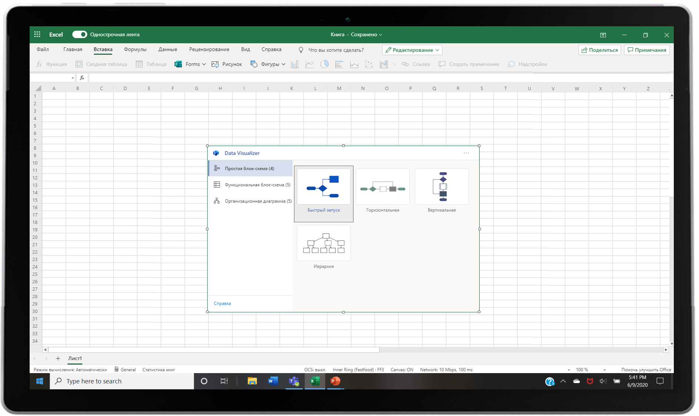The image size is (699, 416).
Task: Open PowerPoint from the taskbar
Action: 335,381
